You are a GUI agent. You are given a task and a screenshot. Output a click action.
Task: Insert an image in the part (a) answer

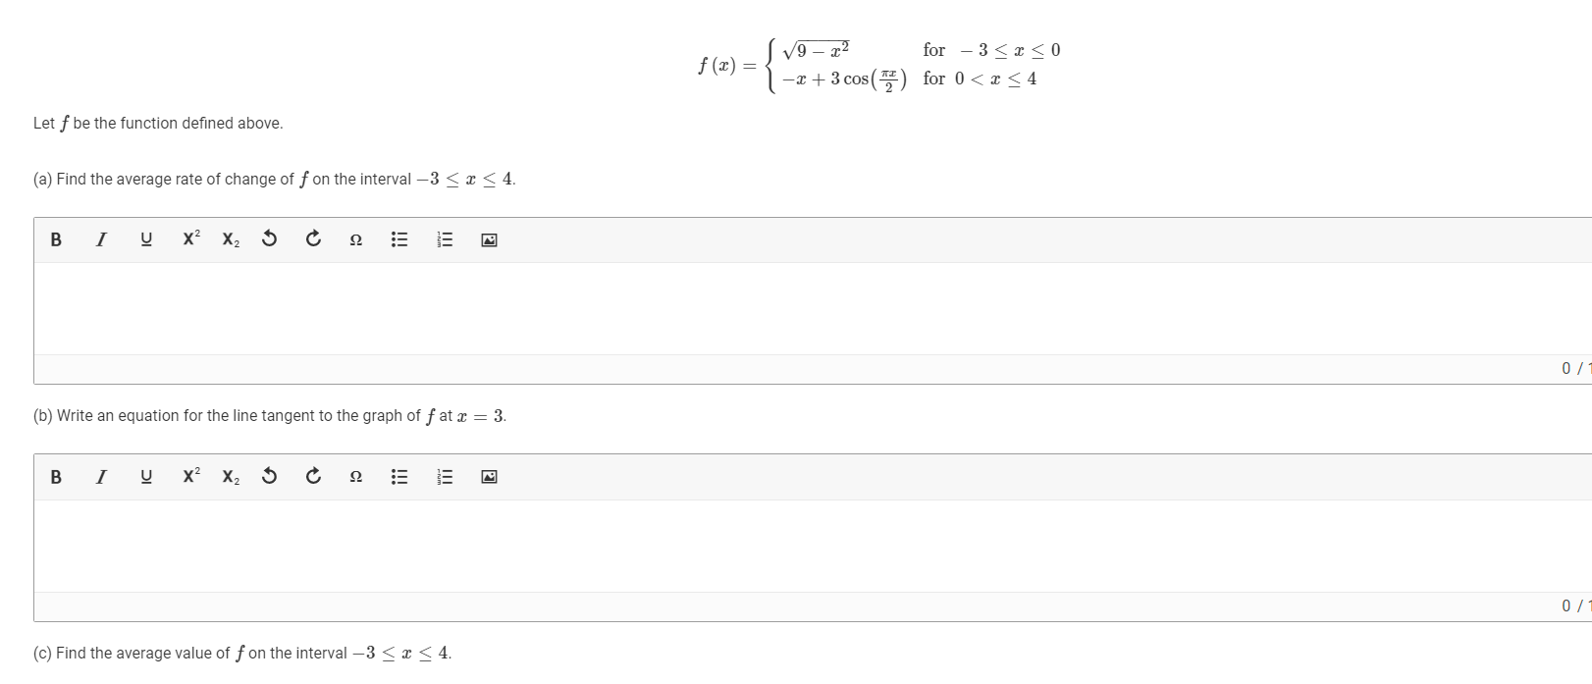coord(488,238)
